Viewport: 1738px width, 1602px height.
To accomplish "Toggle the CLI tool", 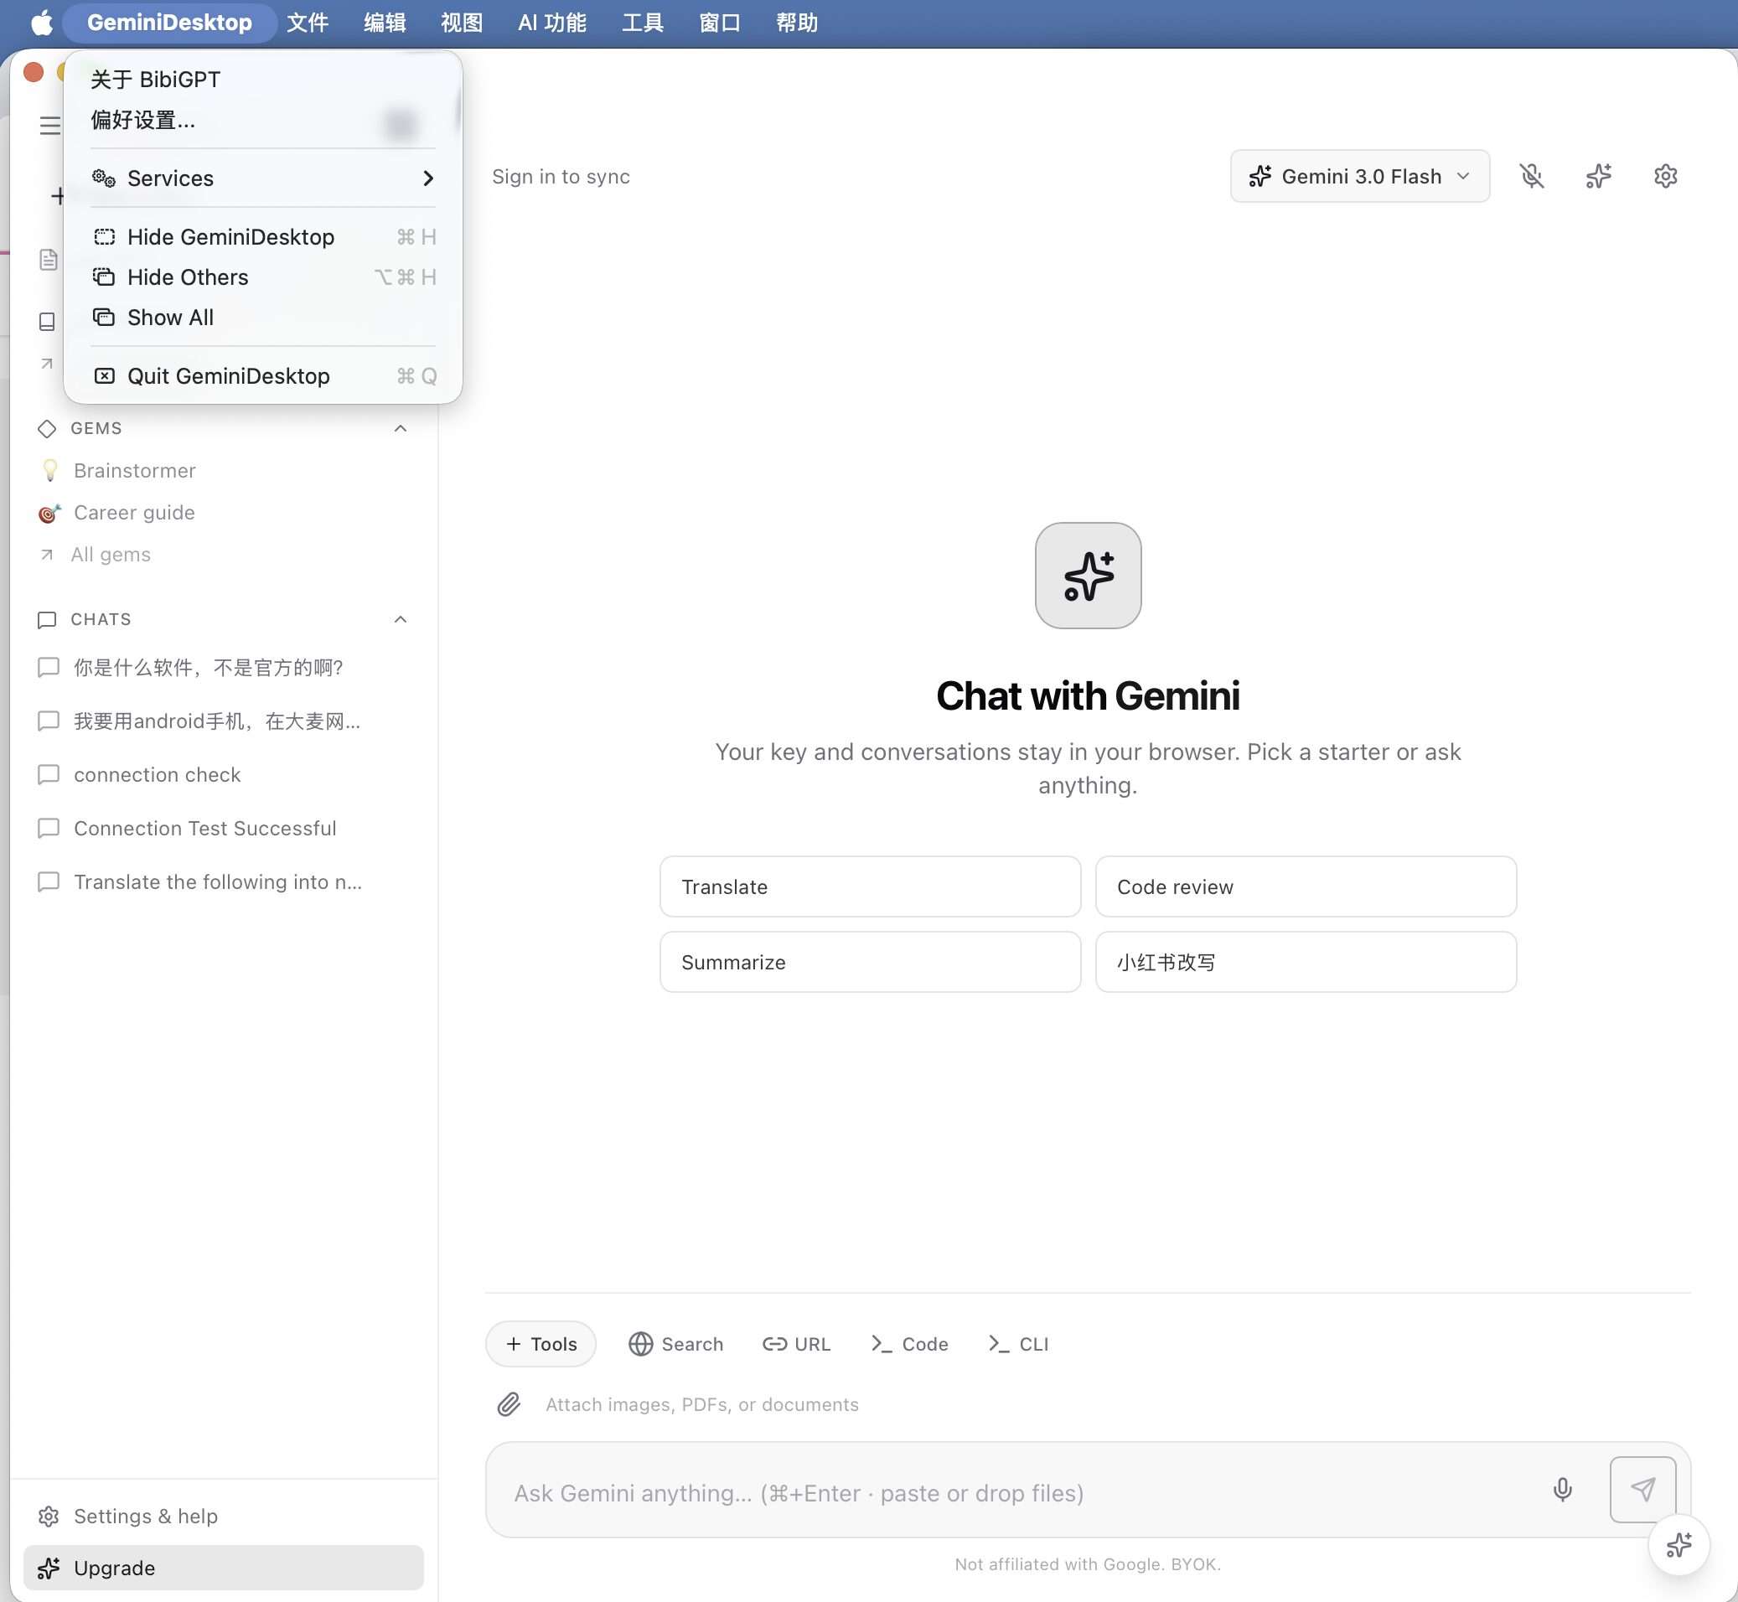I will tap(1018, 1344).
